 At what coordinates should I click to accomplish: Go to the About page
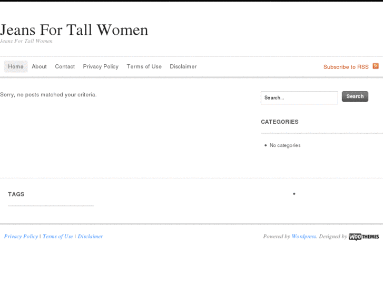(x=39, y=66)
